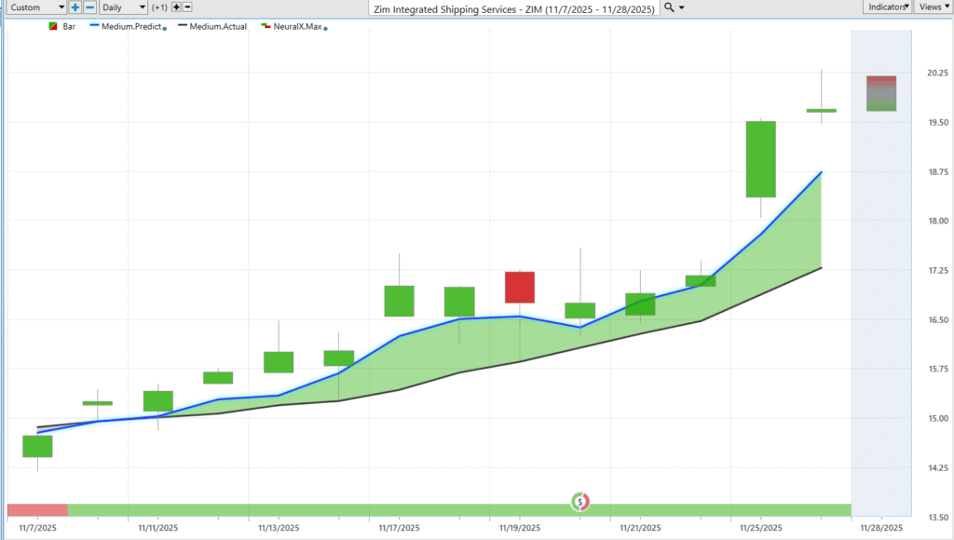Click the NeuralX.Max legend icon
The height and width of the screenshot is (540, 954).
[x=266, y=27]
